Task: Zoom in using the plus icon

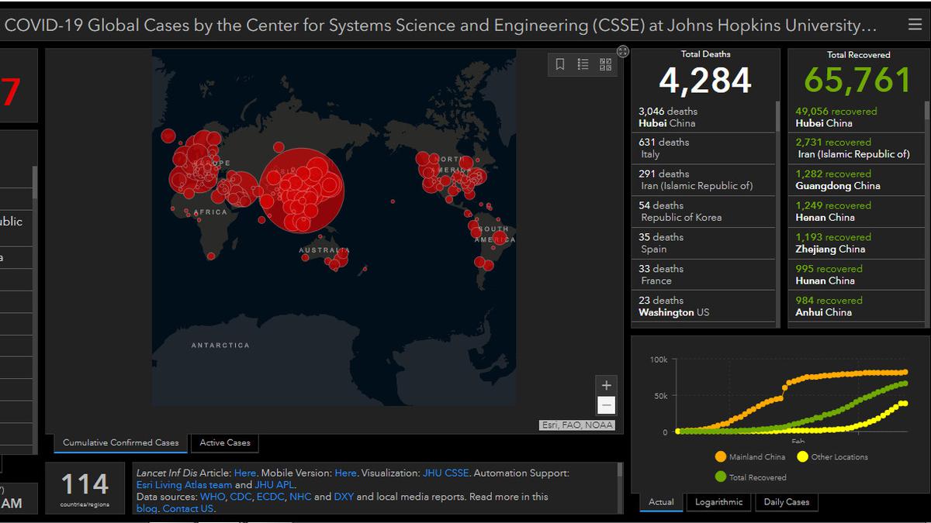Action: (606, 385)
